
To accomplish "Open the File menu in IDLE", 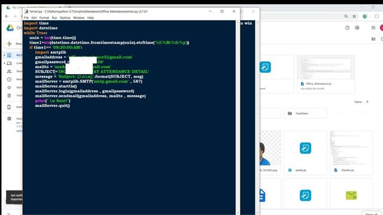I will [x=26, y=18].
